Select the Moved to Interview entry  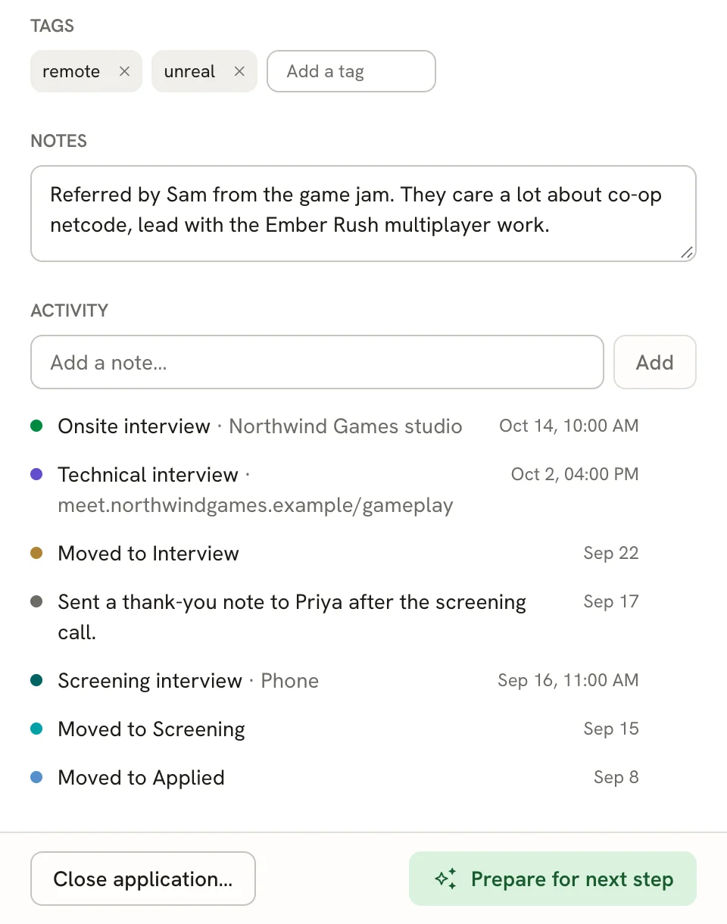(335, 554)
